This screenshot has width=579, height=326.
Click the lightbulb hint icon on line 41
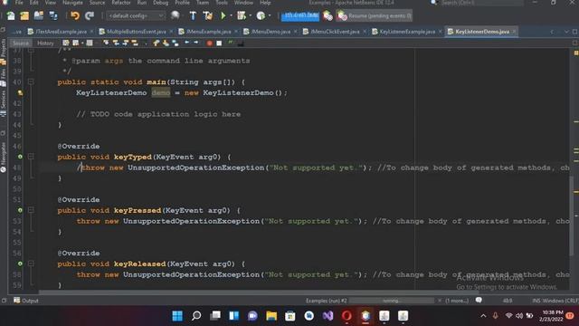click(20, 92)
